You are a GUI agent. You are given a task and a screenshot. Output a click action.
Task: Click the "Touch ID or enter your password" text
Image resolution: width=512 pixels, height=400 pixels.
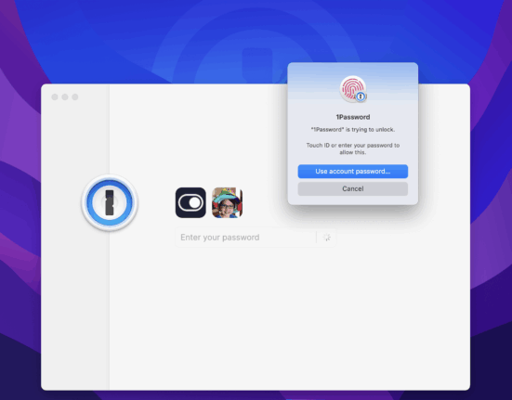point(353,148)
